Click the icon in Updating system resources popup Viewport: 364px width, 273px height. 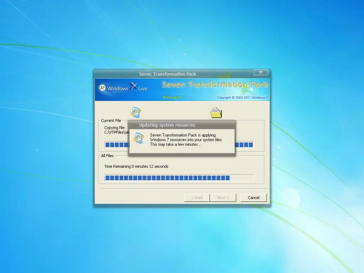139,138
